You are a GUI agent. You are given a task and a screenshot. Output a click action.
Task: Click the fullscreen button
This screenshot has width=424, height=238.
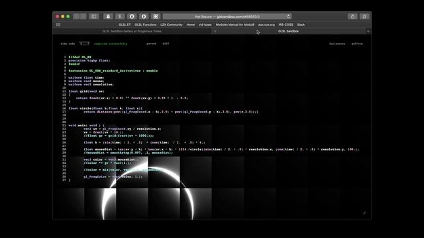tap(337, 44)
